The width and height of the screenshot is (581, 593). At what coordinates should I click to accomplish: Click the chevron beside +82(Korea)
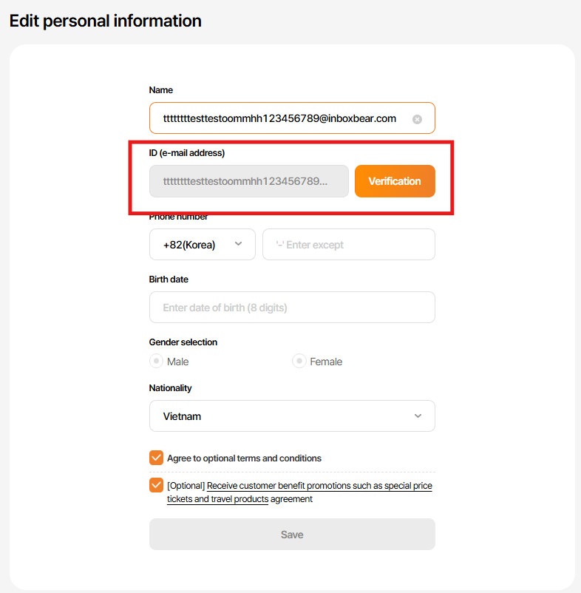click(x=238, y=244)
